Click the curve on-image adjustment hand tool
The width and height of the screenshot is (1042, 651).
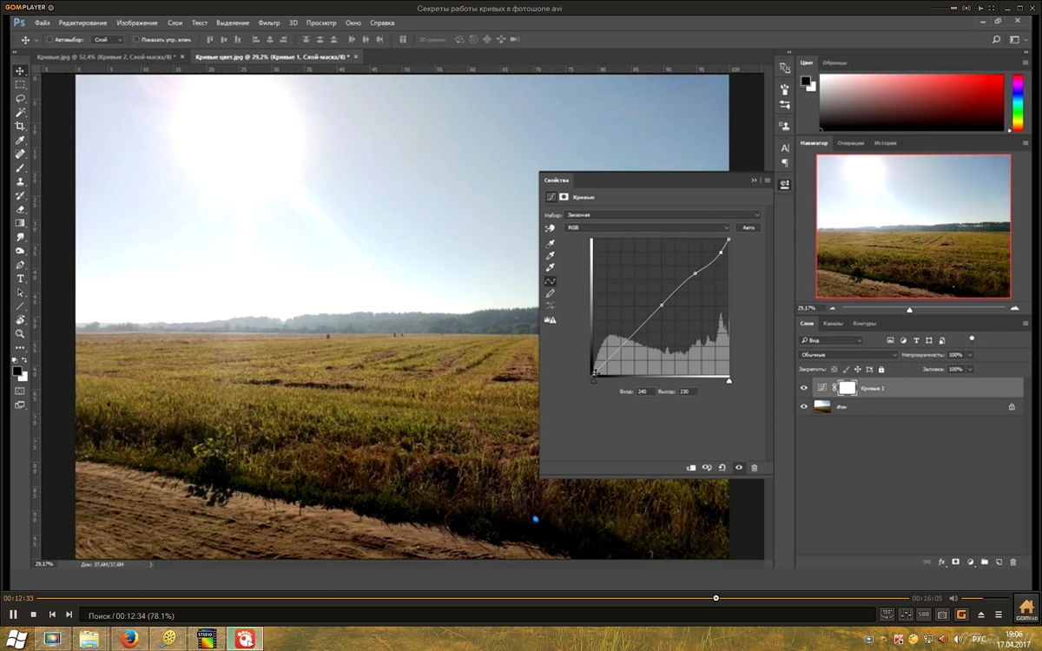pos(550,227)
